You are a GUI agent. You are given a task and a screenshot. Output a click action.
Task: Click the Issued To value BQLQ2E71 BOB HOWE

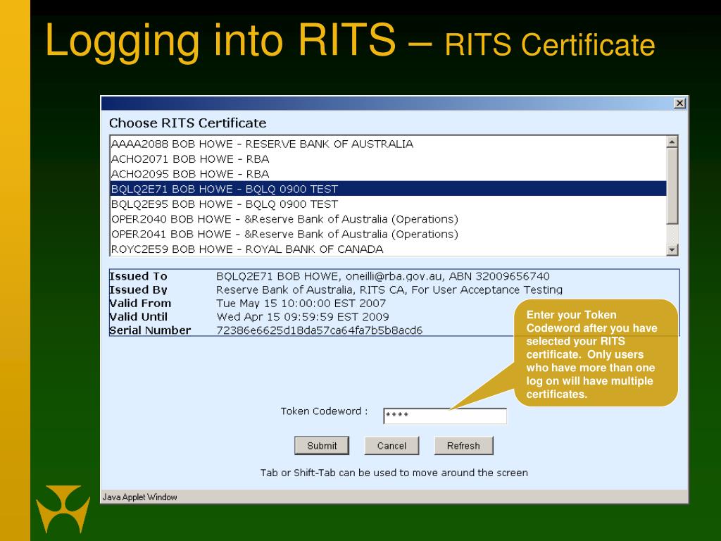[x=383, y=276]
